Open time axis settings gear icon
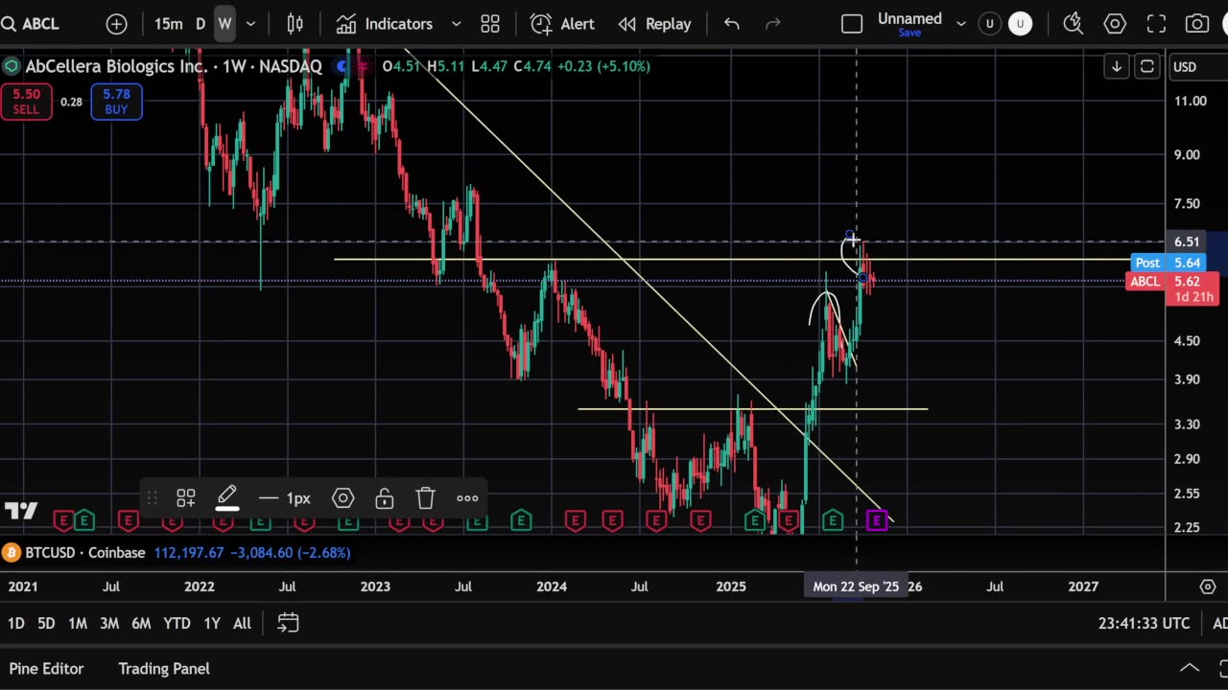This screenshot has height=690, width=1228. (1208, 586)
